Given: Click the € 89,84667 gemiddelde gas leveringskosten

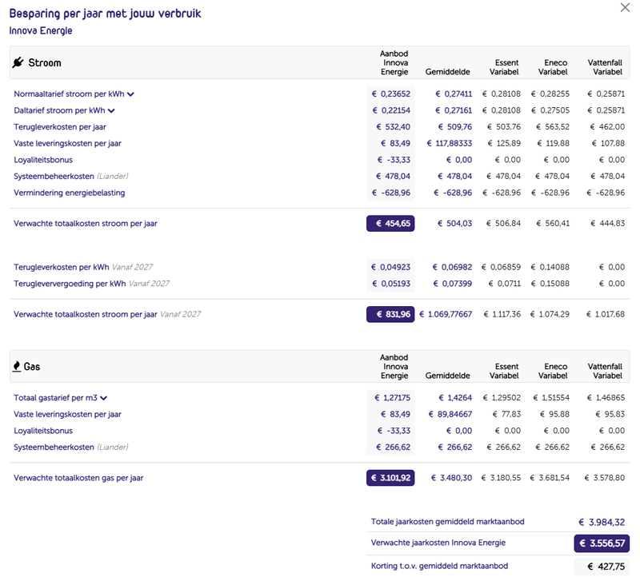Looking at the screenshot, I should pos(450,414).
